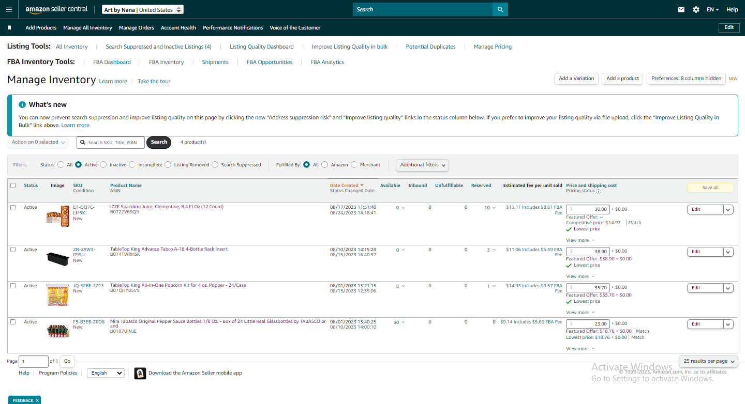This screenshot has height=404, width=745.
Task: Click the bookmark flag icon in navigation bar
Action: click(x=9, y=28)
